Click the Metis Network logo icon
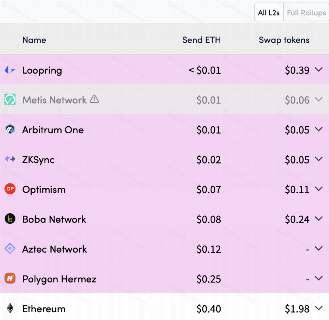Viewport: 329px width, 320px height. point(10,100)
